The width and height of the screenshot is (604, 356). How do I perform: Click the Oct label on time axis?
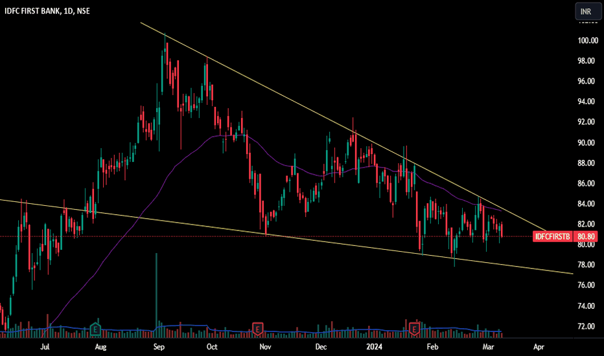click(212, 347)
